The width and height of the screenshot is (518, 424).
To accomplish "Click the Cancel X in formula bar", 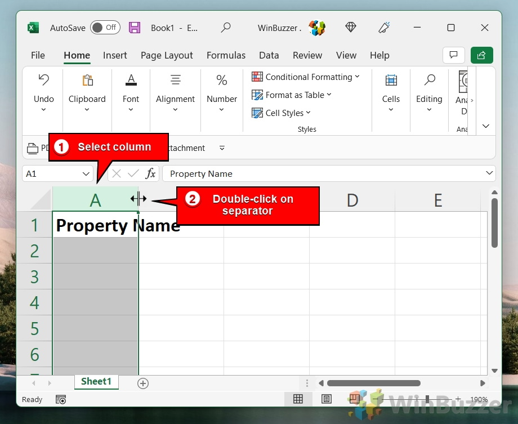I will coord(117,173).
